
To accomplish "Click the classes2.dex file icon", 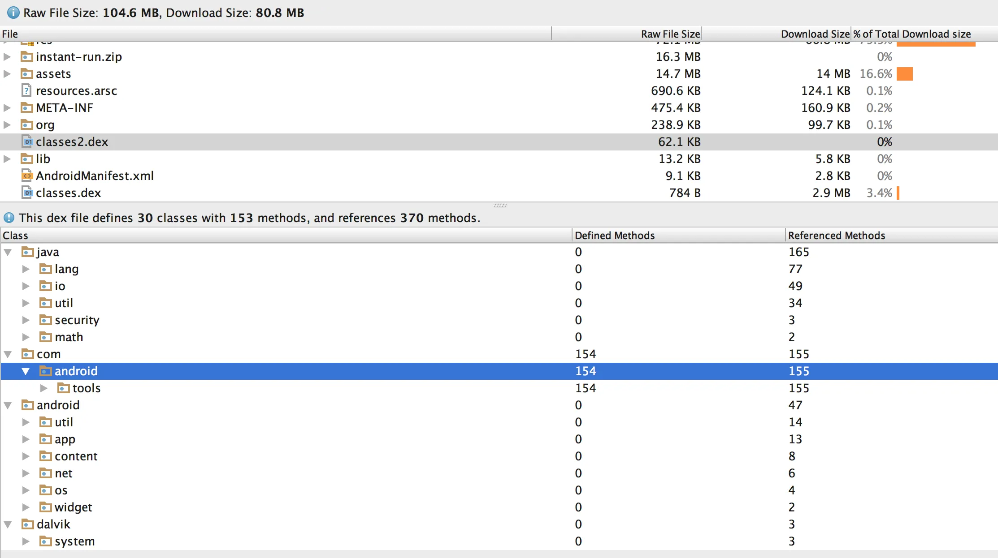I will tap(27, 142).
